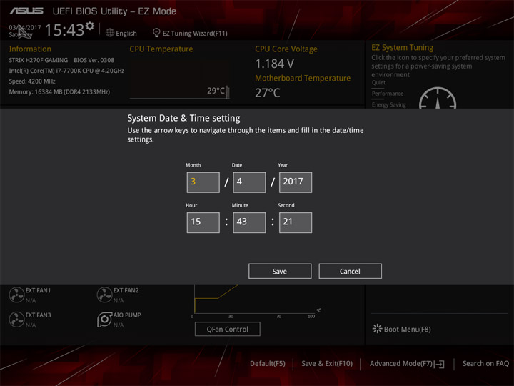Screen dimensions: 514x386
Task: Click Default(F5) at the bottom
Action: click(268, 363)
